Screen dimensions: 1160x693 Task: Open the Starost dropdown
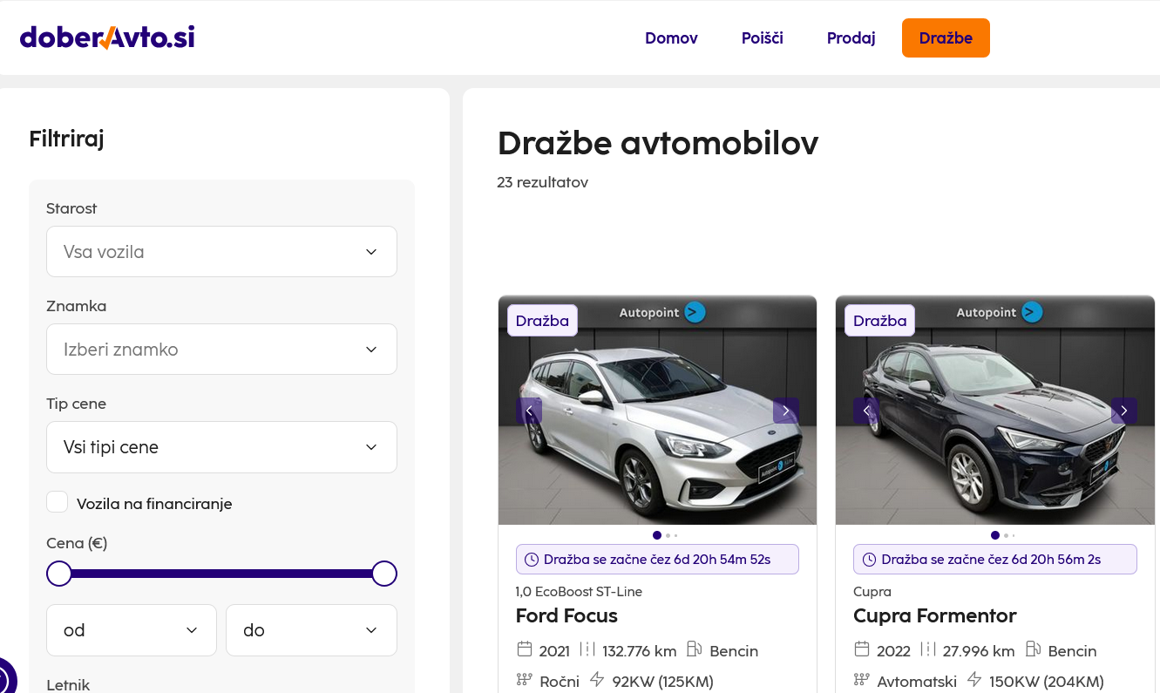coord(221,252)
